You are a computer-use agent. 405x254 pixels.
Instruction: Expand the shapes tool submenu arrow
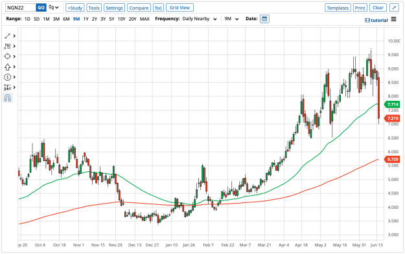coord(14,56)
